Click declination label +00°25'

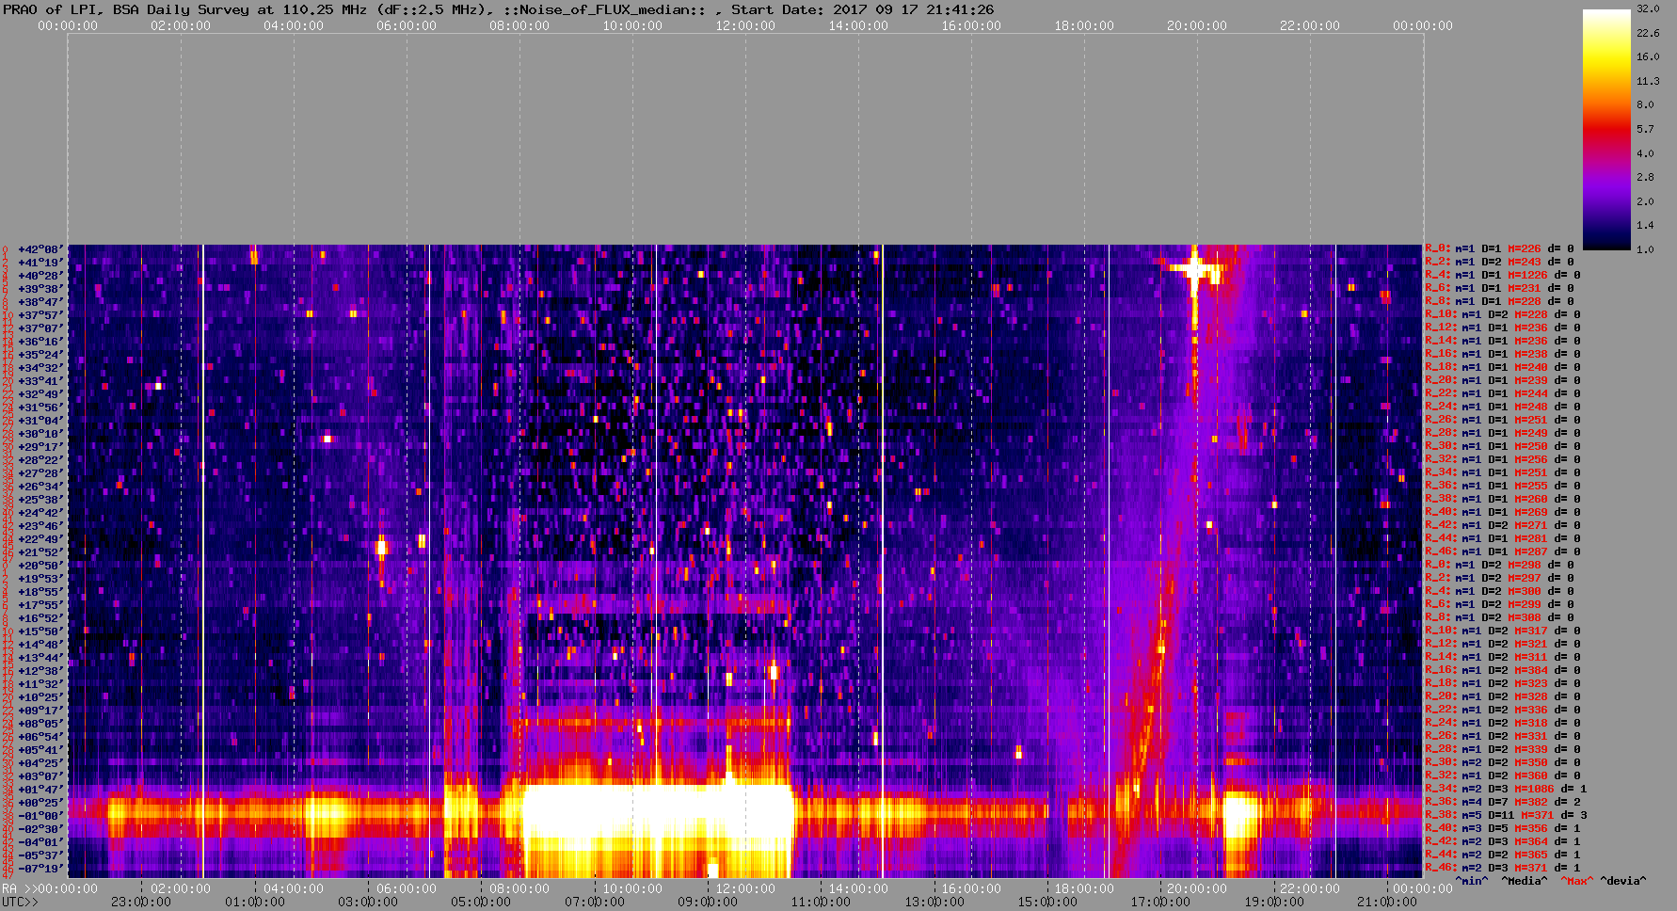pyautogui.click(x=40, y=803)
